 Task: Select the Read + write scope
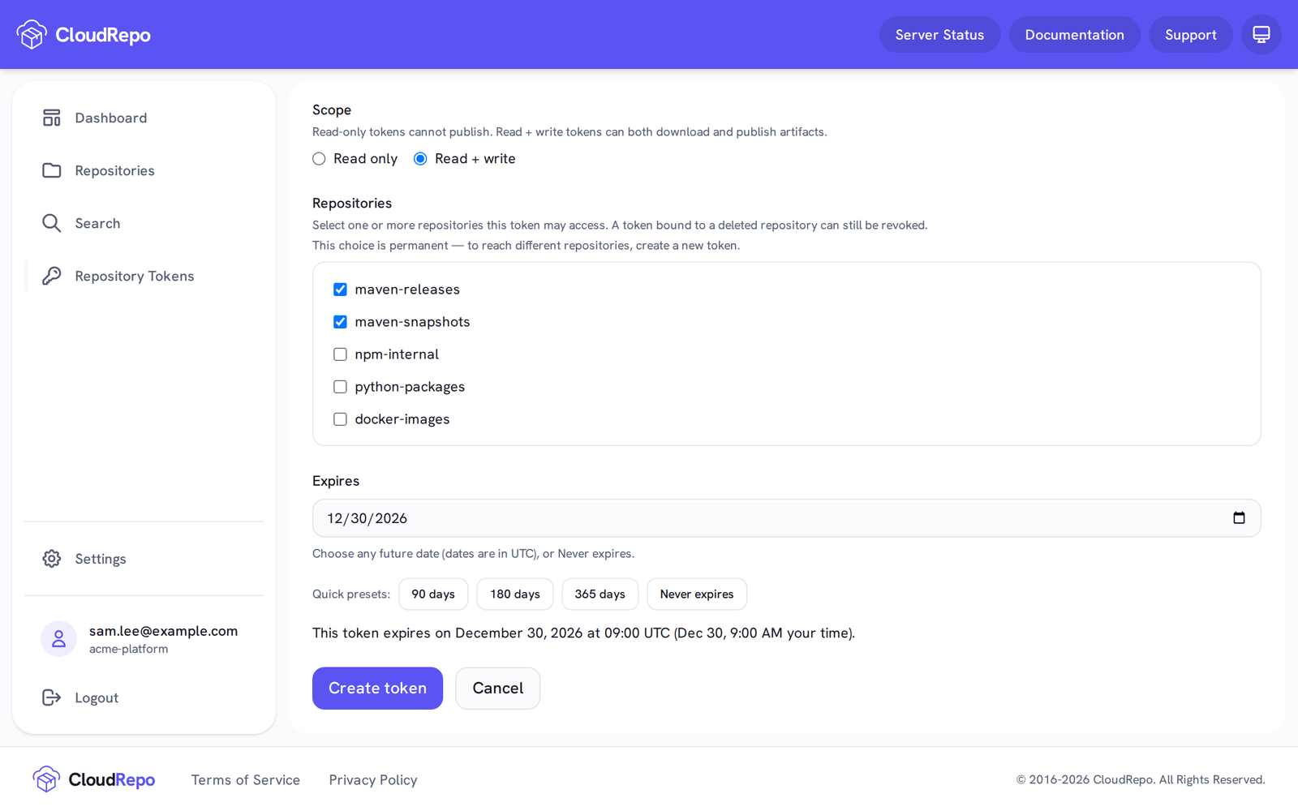(x=420, y=159)
